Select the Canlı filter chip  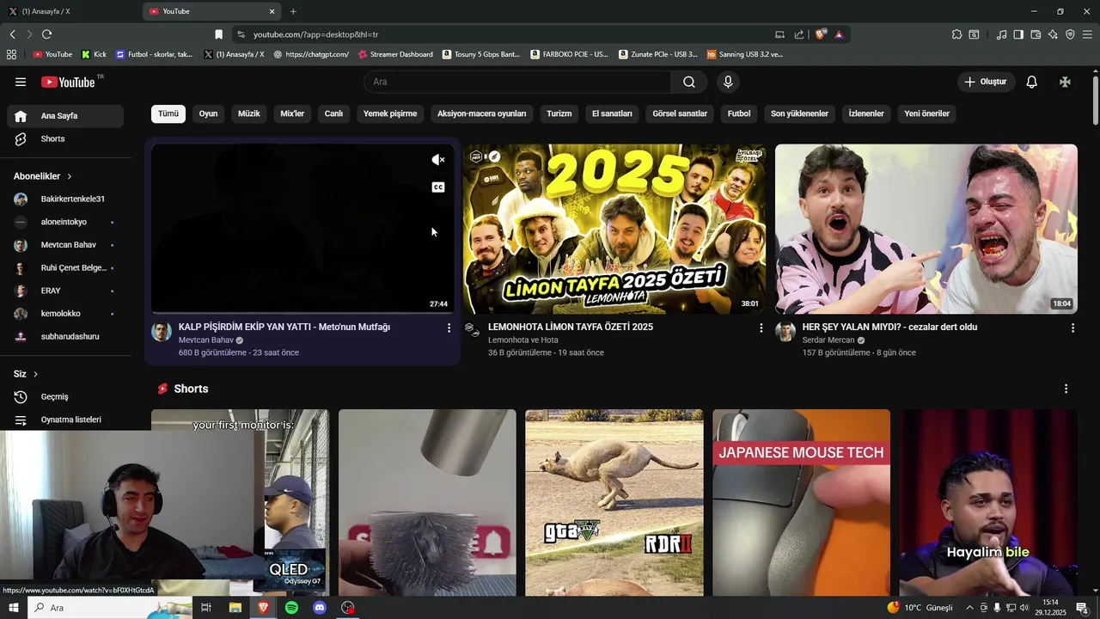click(333, 113)
